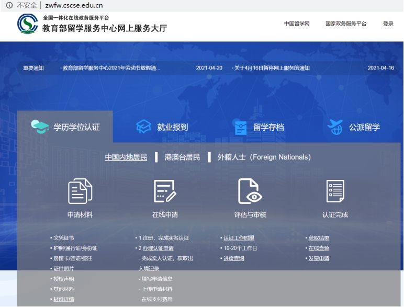Click the 护照/通行证/身份证 list item
The height and width of the screenshot is (307, 404).
75,248
